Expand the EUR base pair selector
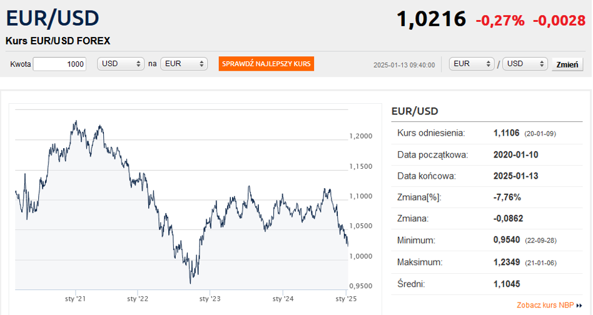 [472, 64]
